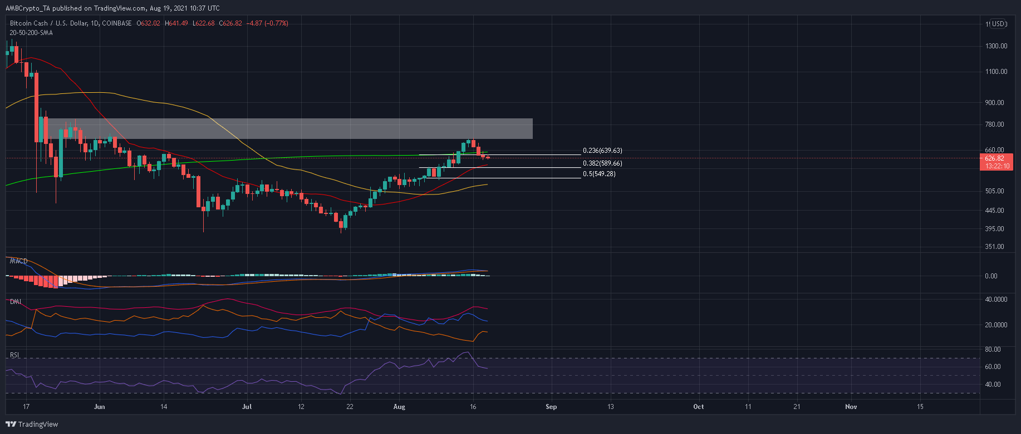Click the Nov date label on time axis
1021x434 pixels.
[851, 407]
